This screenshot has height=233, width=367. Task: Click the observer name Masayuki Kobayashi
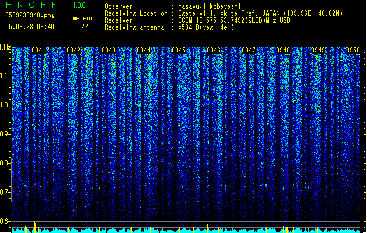209,6
